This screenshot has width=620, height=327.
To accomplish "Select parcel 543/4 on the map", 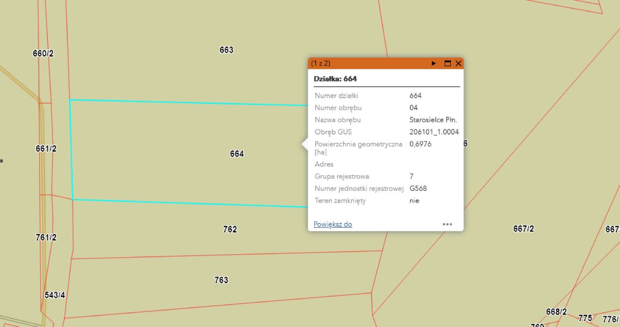I will click(55, 295).
